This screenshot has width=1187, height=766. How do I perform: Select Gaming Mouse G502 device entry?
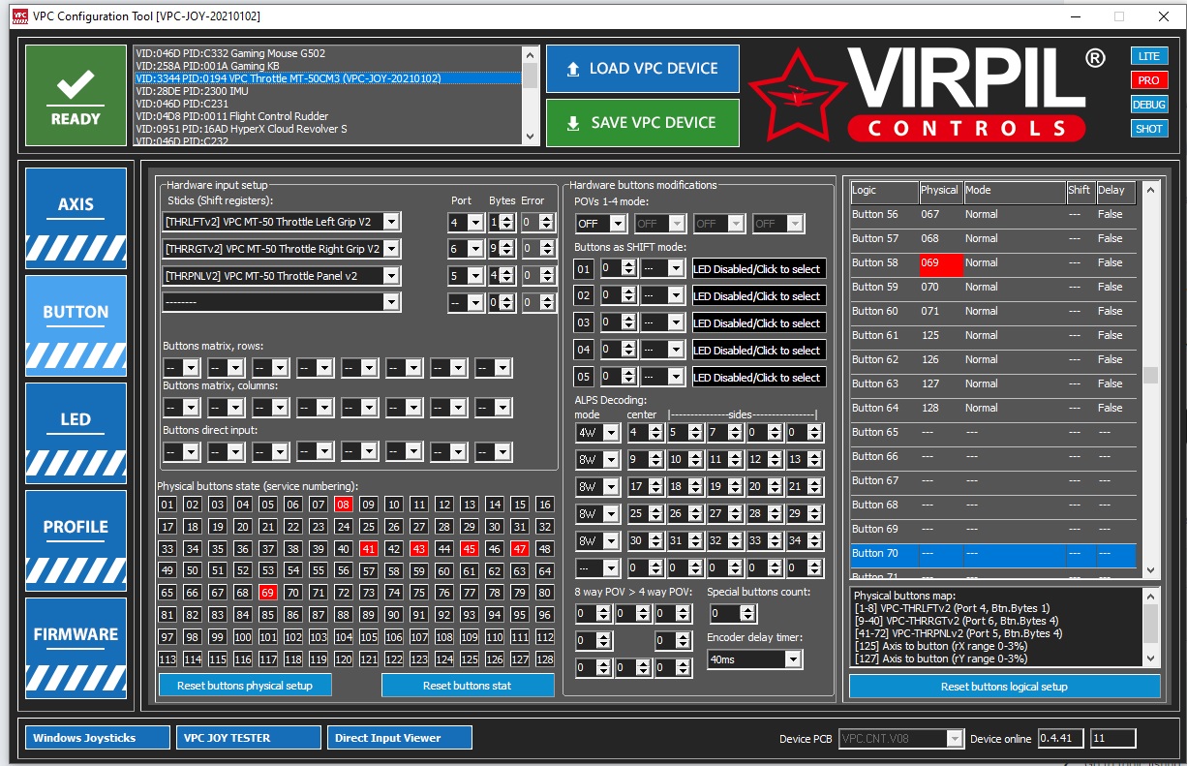pyautogui.click(x=327, y=53)
